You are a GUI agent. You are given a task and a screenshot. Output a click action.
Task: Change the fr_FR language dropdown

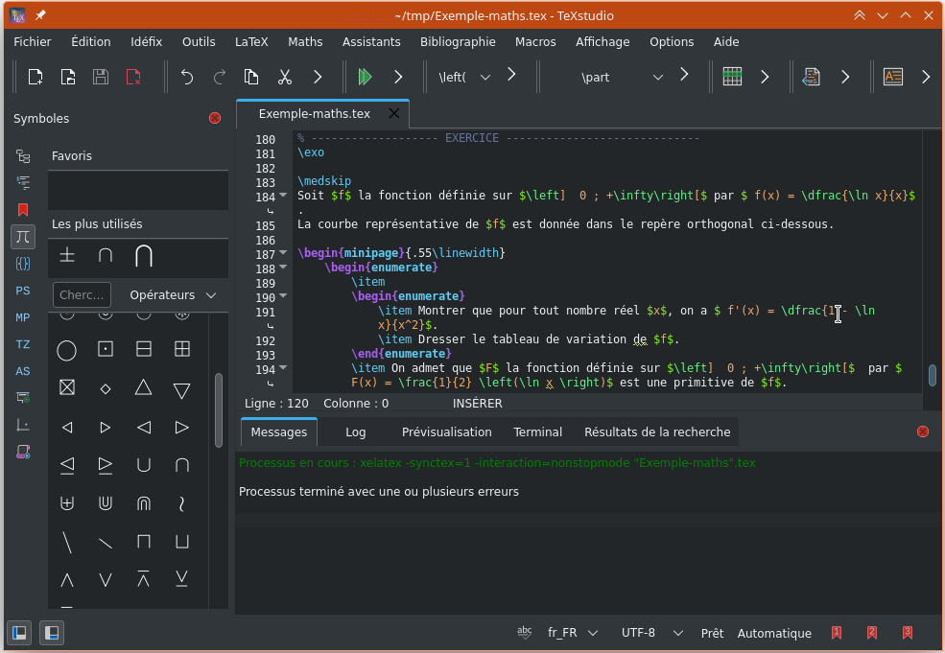coord(573,633)
